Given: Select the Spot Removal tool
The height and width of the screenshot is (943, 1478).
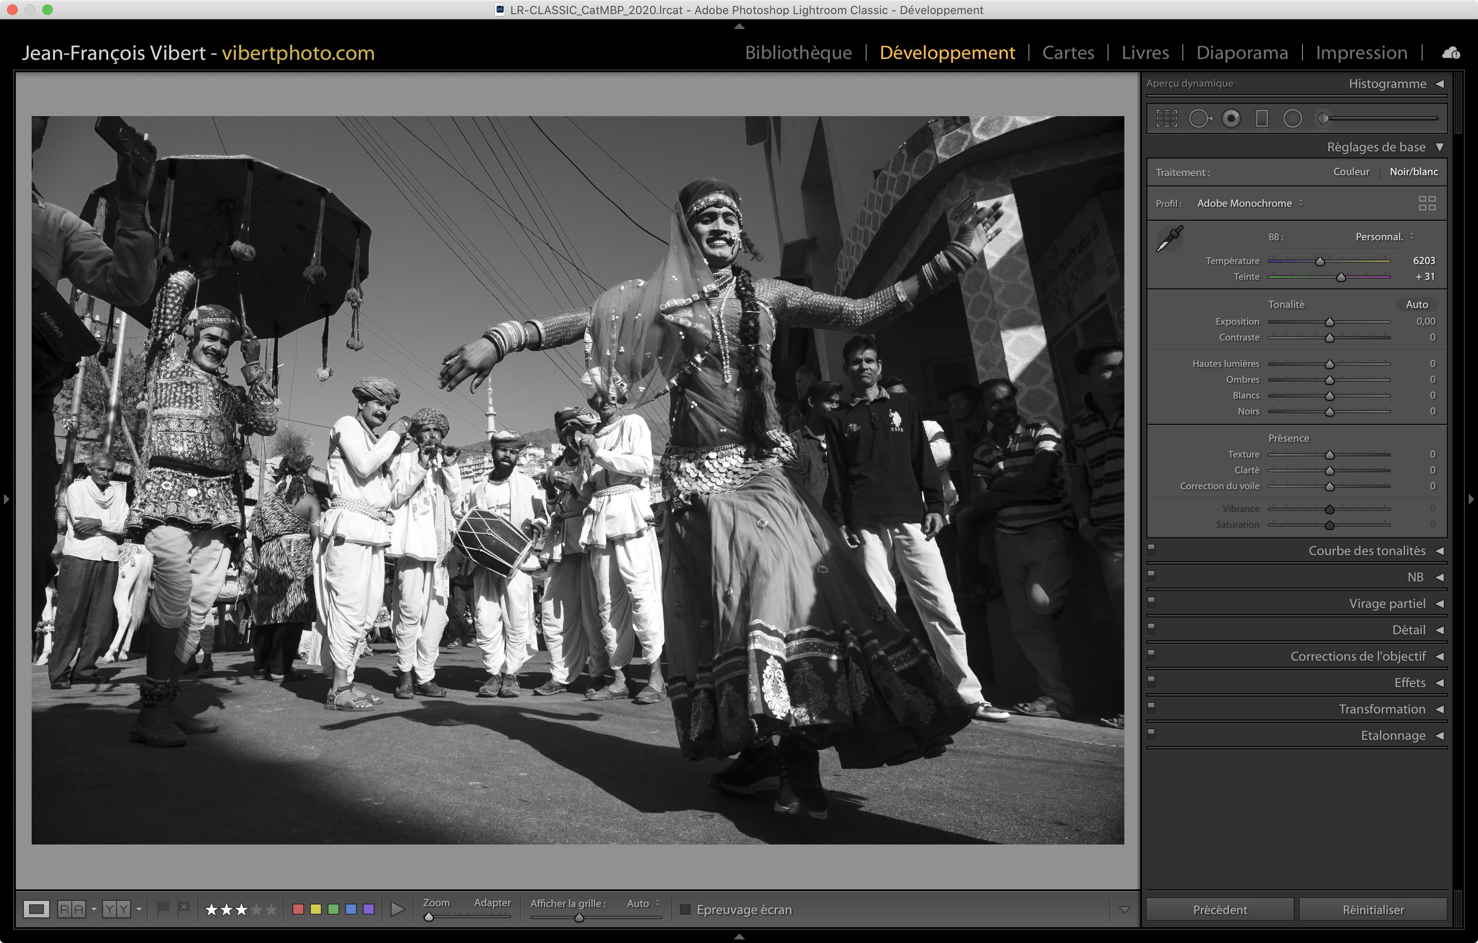Looking at the screenshot, I should coord(1200,118).
